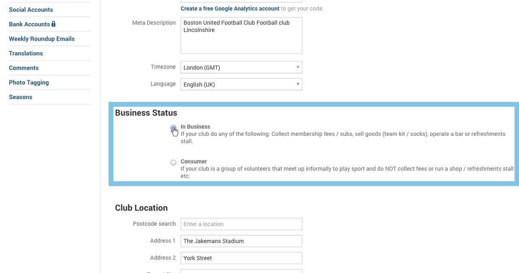The width and height of the screenshot is (519, 273).
Task: Select the In Business radio button
Action: tap(173, 128)
